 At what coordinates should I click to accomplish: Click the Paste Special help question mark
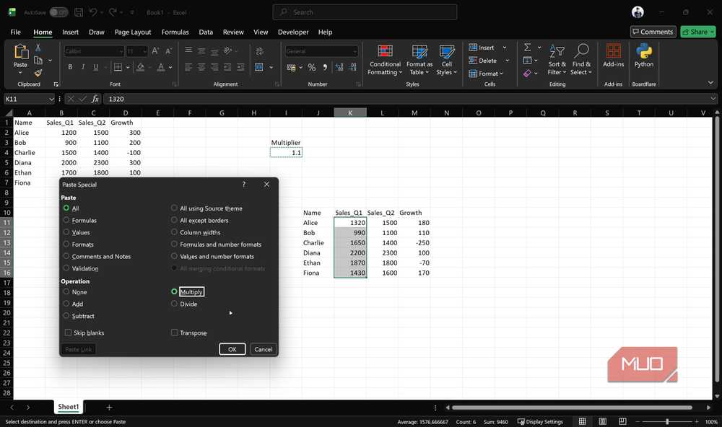[243, 184]
